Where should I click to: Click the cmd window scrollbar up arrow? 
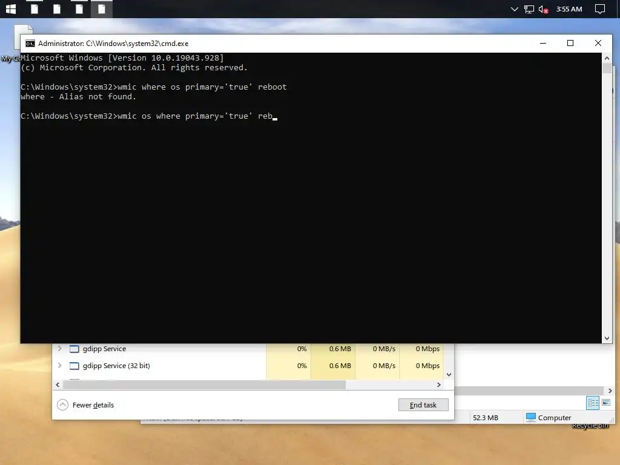tap(607, 58)
